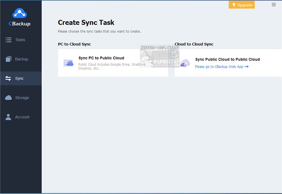Viewport: 282px width, 194px height.
Task: Click the Public Cloud includes Google Drive description
Action: click(x=112, y=66)
